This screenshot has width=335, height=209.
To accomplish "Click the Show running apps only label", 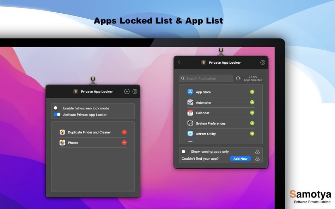I will point(210,152).
